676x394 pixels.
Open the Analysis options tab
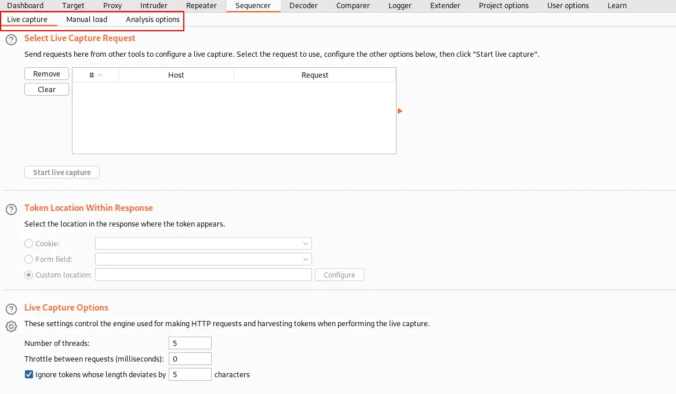(x=152, y=20)
